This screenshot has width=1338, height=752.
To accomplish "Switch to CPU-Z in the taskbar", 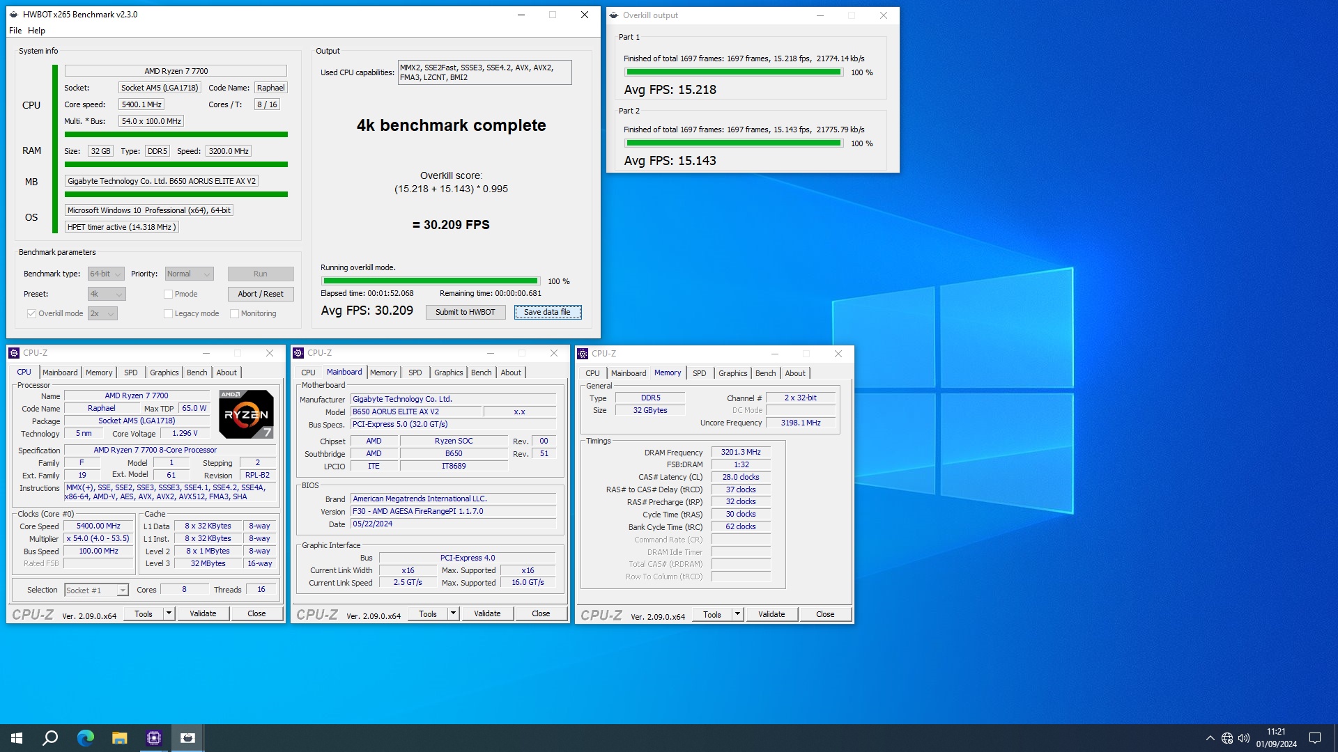I will 154,738.
